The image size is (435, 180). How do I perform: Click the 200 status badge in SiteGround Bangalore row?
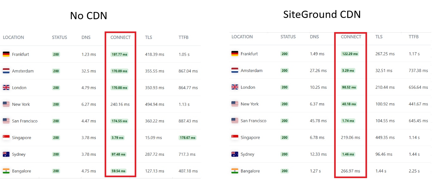(x=285, y=171)
